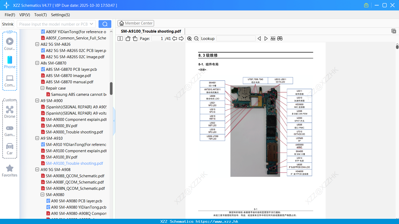Collapse the left panel via splitter handle
Image resolution: width=399 pixels, height=224 pixels.
(x=114, y=121)
